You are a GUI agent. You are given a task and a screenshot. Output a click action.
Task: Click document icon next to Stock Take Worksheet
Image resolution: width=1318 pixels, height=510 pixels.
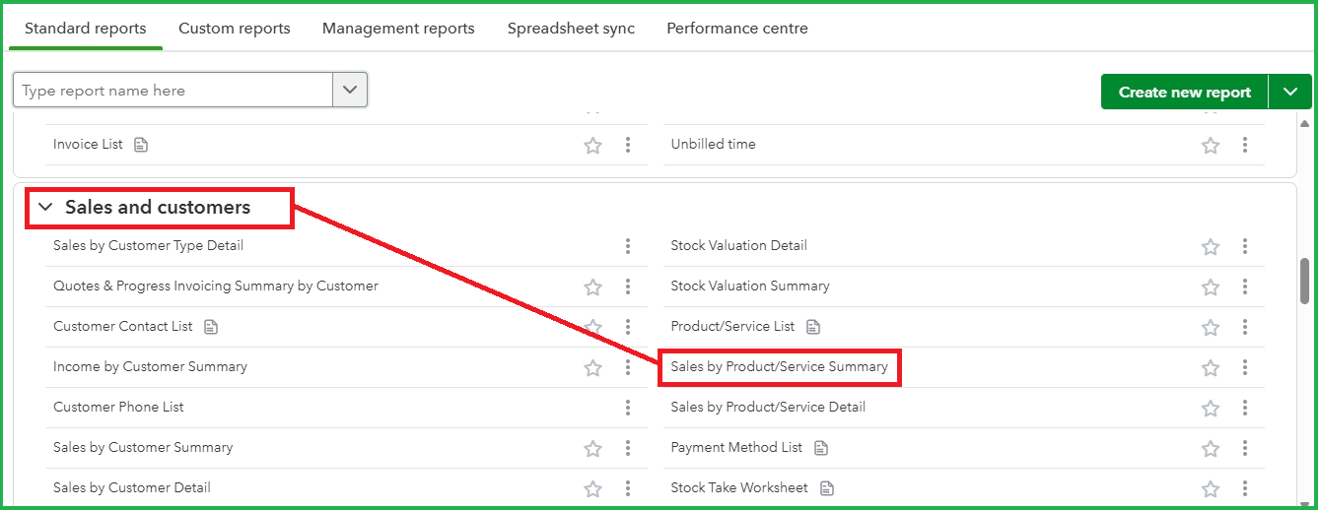827,488
